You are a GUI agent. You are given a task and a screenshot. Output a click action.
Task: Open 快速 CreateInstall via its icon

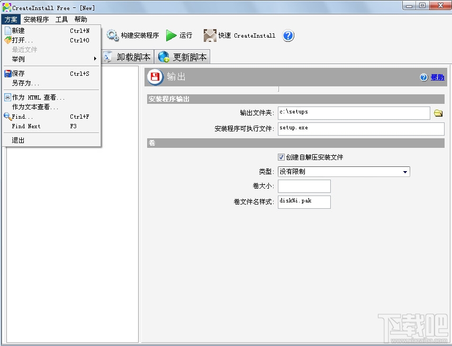tap(210, 36)
